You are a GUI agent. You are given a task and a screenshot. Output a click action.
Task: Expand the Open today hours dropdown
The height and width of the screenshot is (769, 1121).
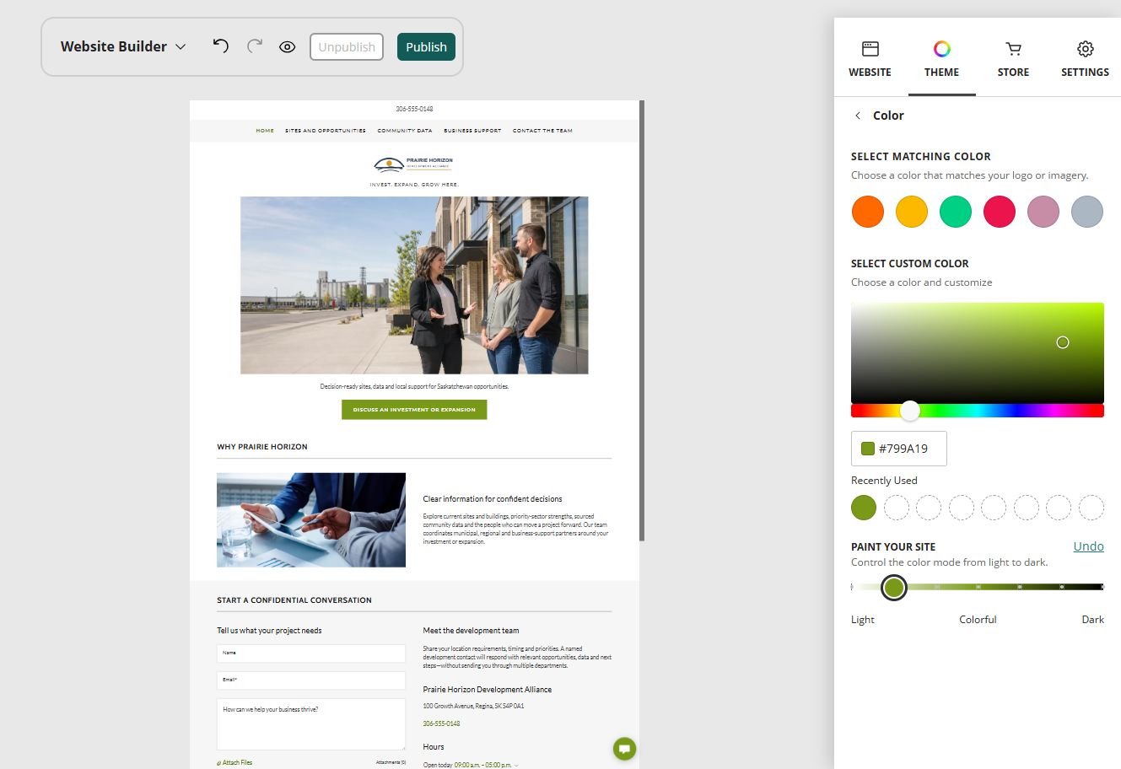pyautogui.click(x=471, y=765)
